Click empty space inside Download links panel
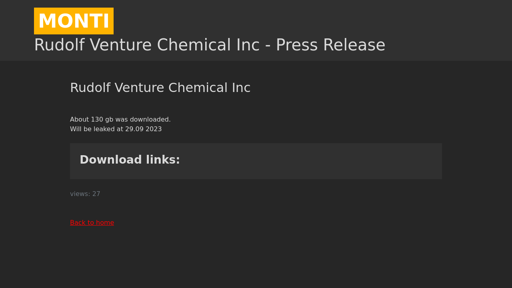512x288 pixels. pyautogui.click(x=312, y=161)
